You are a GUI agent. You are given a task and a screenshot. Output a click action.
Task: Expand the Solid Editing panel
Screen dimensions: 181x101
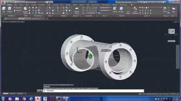point(38,16)
